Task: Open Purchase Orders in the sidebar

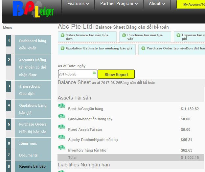Action: 33,128
